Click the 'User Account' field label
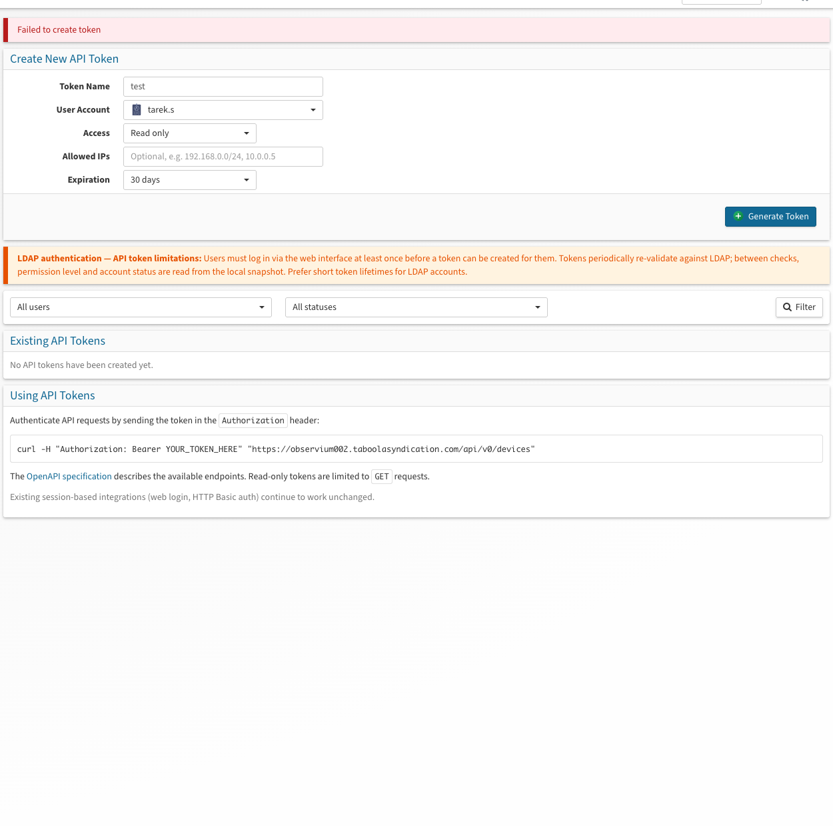Image resolution: width=833 pixels, height=826 pixels. (83, 110)
